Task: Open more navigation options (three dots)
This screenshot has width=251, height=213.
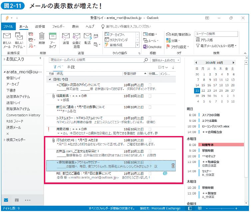Action: [28, 200]
